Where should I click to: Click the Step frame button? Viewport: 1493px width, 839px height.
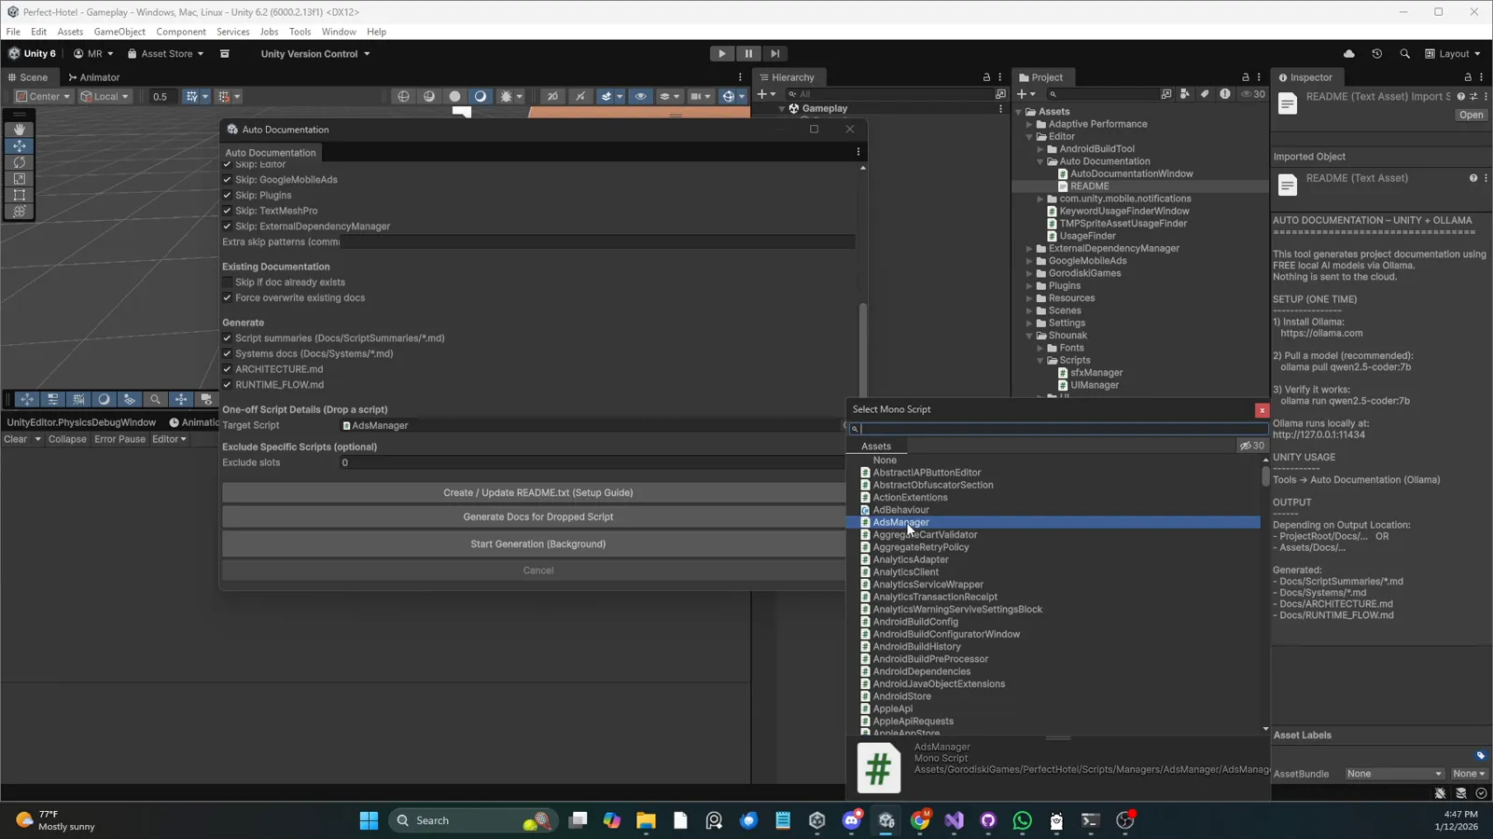click(774, 54)
